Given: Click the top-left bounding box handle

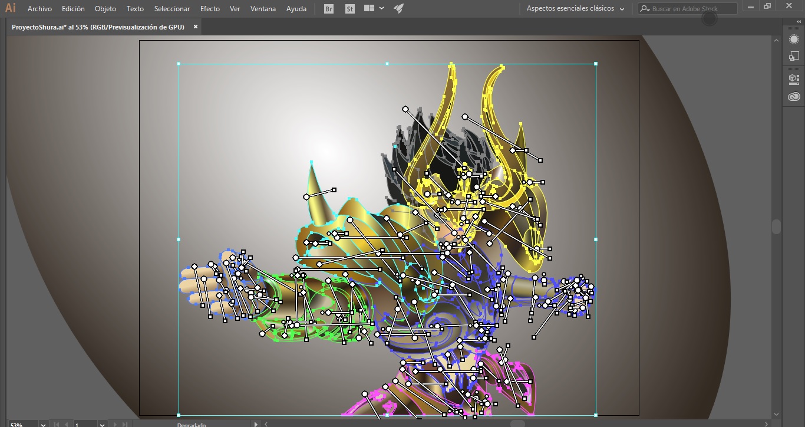Looking at the screenshot, I should click(x=179, y=64).
